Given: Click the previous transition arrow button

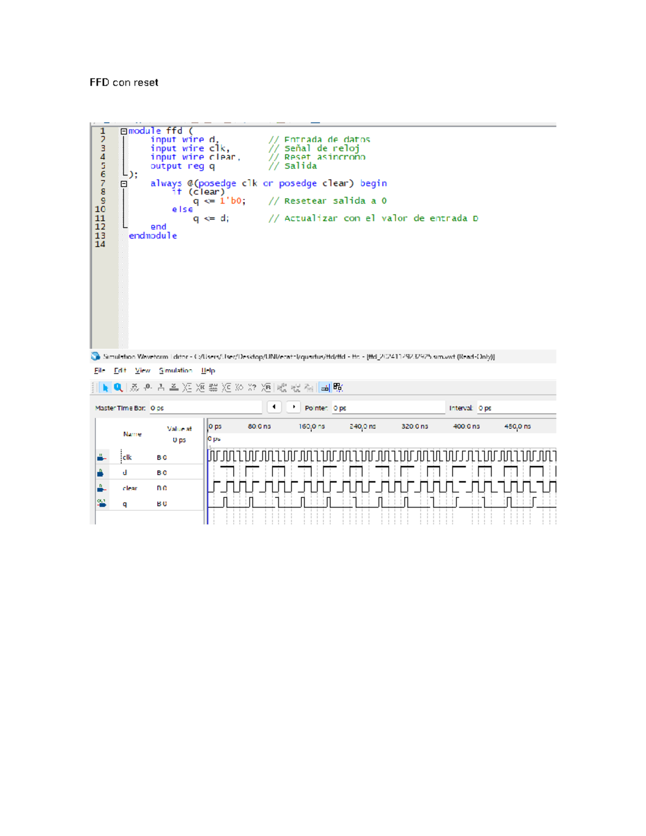Looking at the screenshot, I should [x=275, y=408].
